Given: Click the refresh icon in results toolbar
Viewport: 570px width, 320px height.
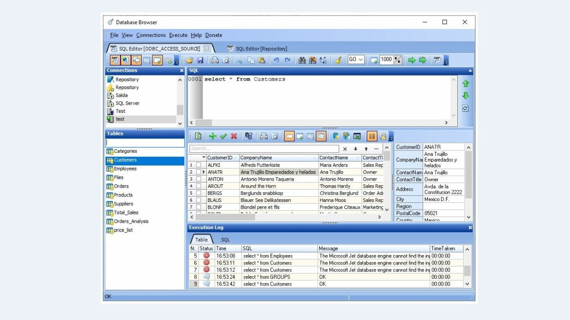Looking at the screenshot, I should (x=198, y=136).
